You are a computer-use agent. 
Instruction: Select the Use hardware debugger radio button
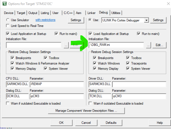90,20
